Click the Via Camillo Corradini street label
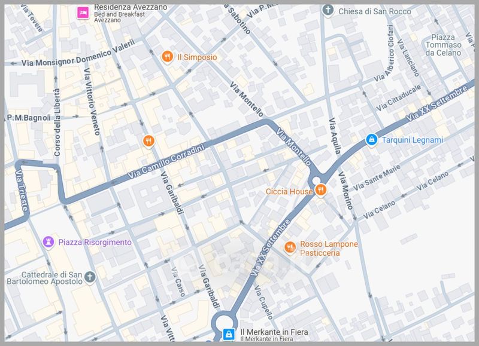 click(166, 161)
